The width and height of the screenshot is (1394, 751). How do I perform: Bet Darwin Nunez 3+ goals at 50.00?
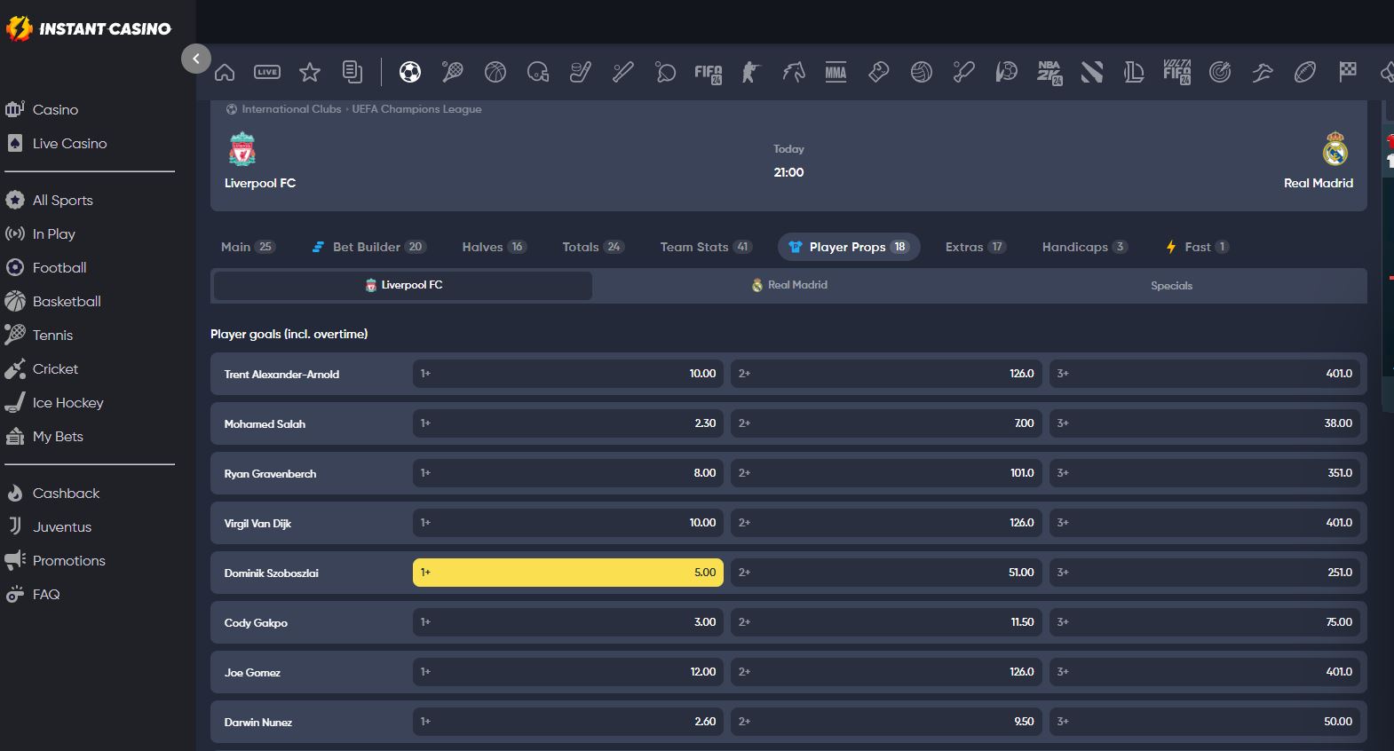(1205, 722)
